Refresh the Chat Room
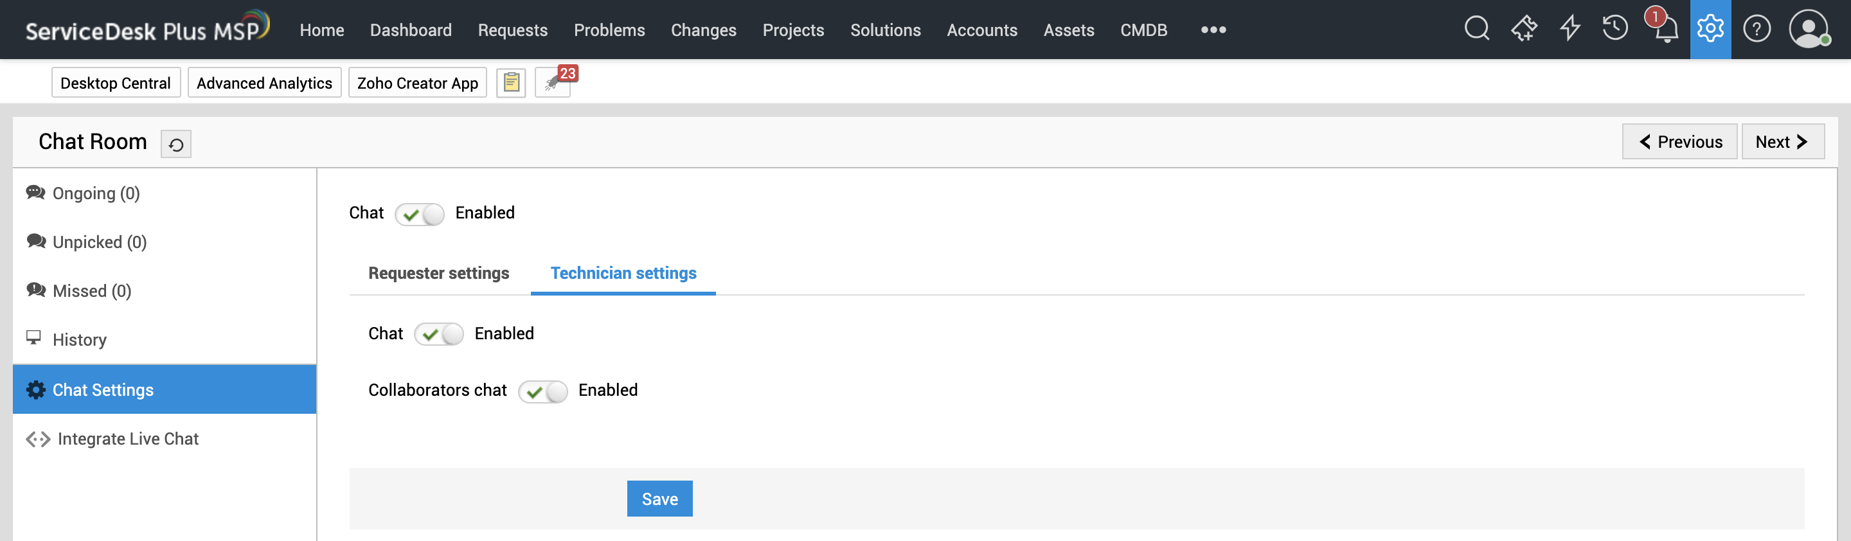 [176, 144]
